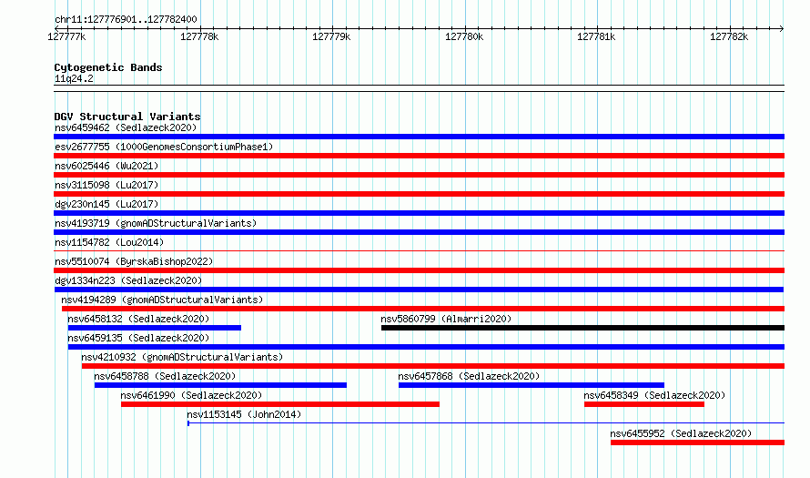Click the 127778k ruler tick label
The width and height of the screenshot is (810, 478).
(199, 36)
